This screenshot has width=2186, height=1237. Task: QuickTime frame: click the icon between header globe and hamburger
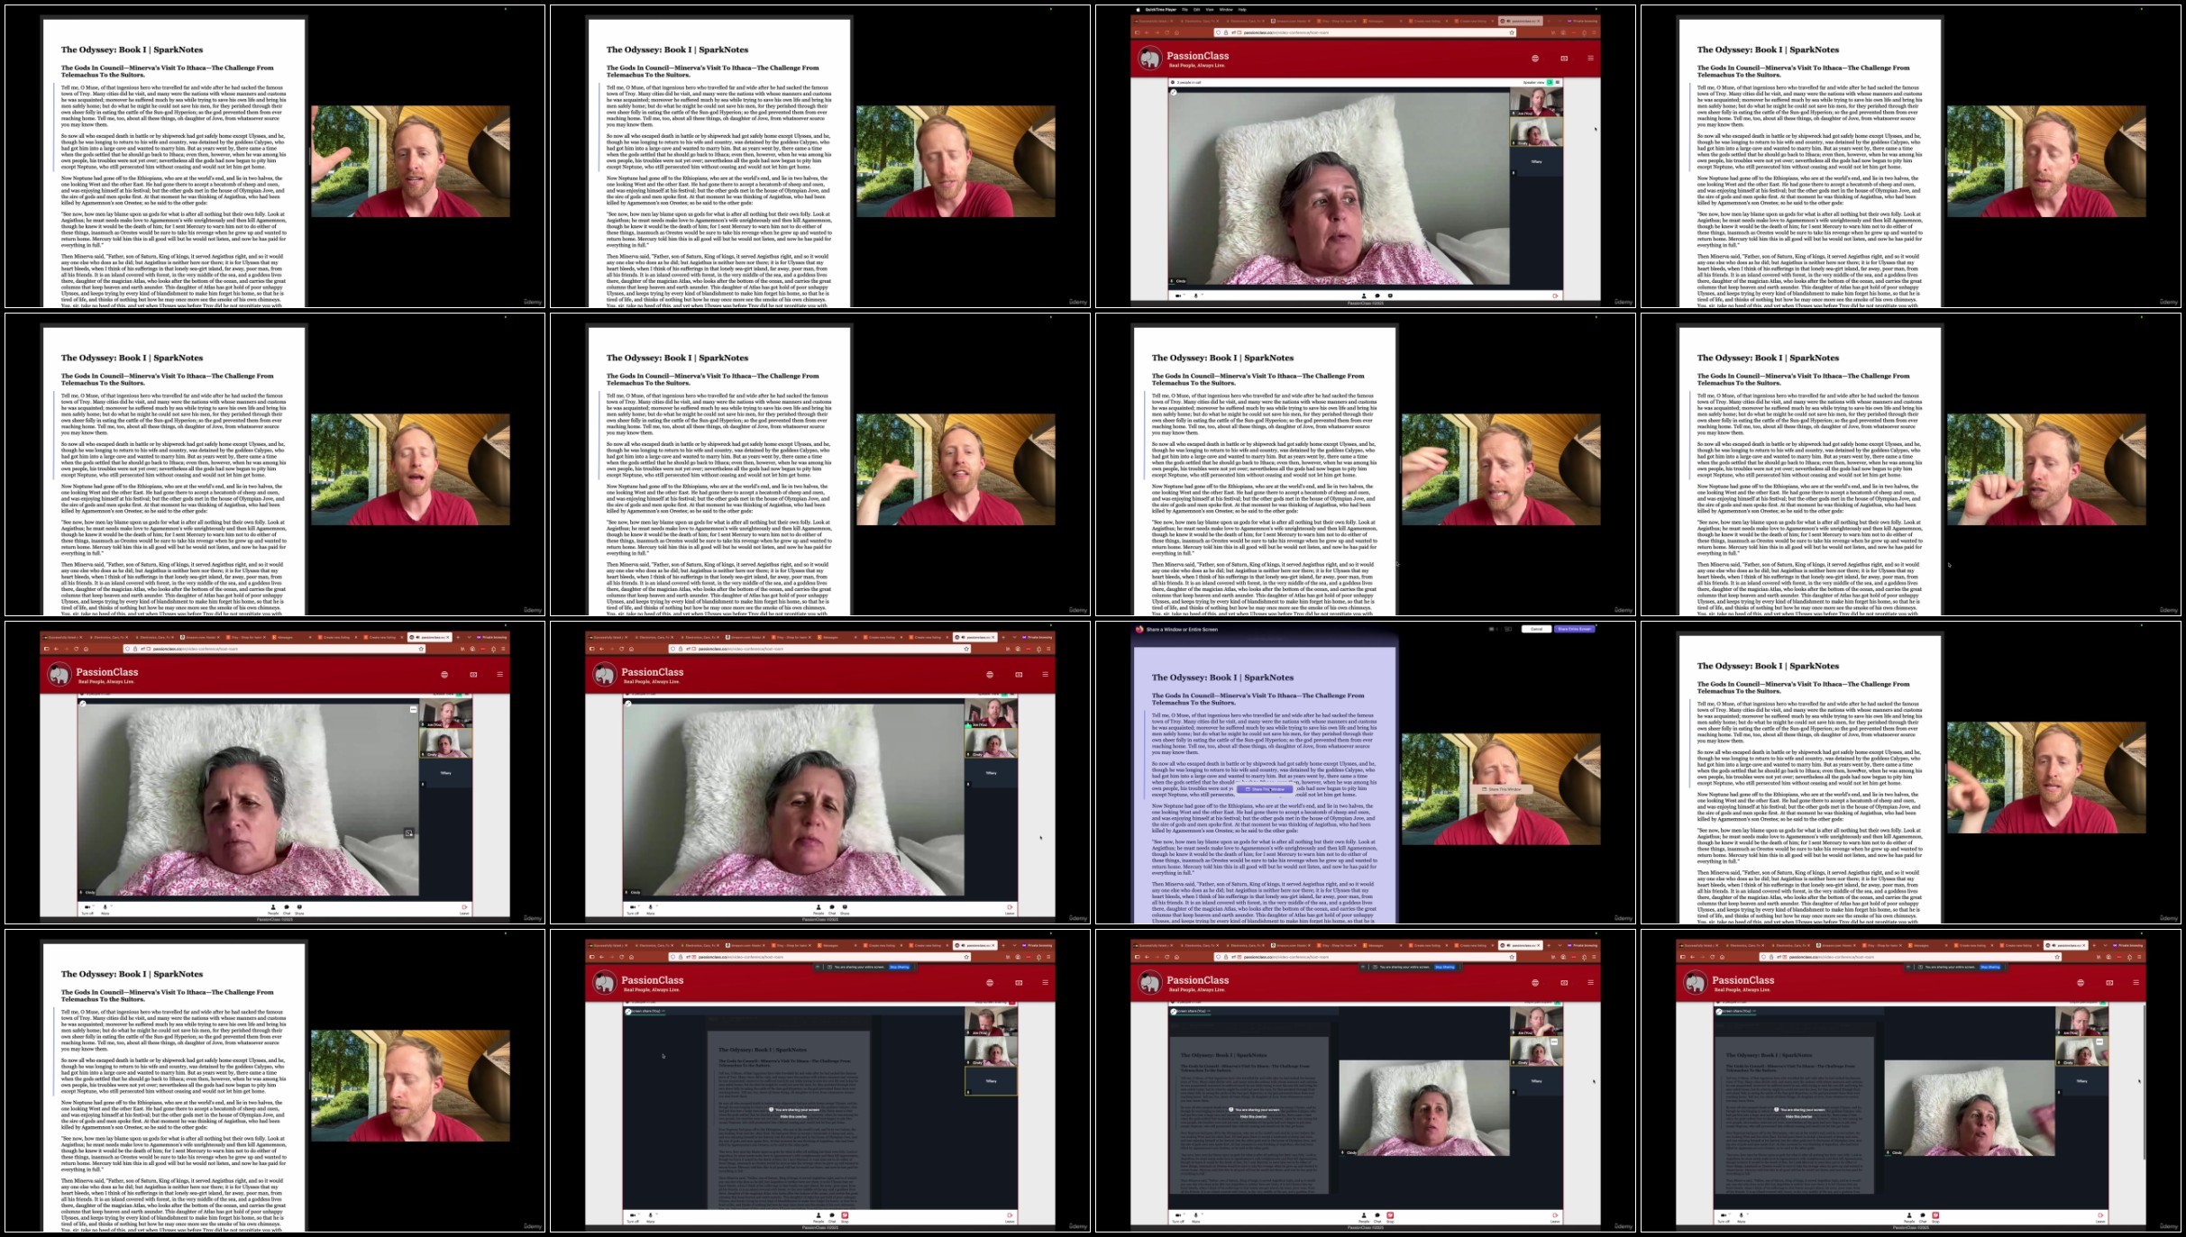coord(1564,59)
